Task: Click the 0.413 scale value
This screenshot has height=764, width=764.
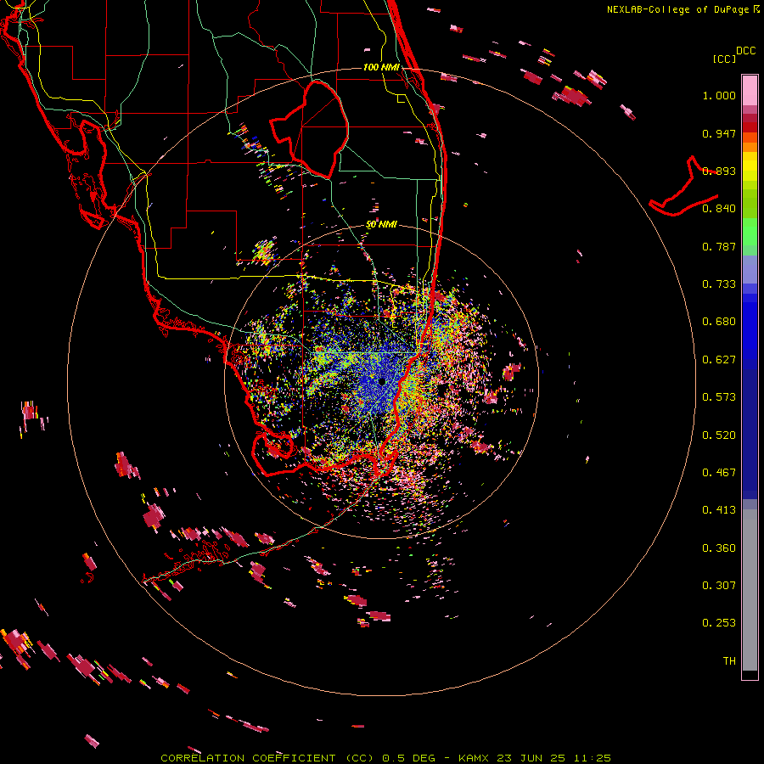Action: [719, 510]
